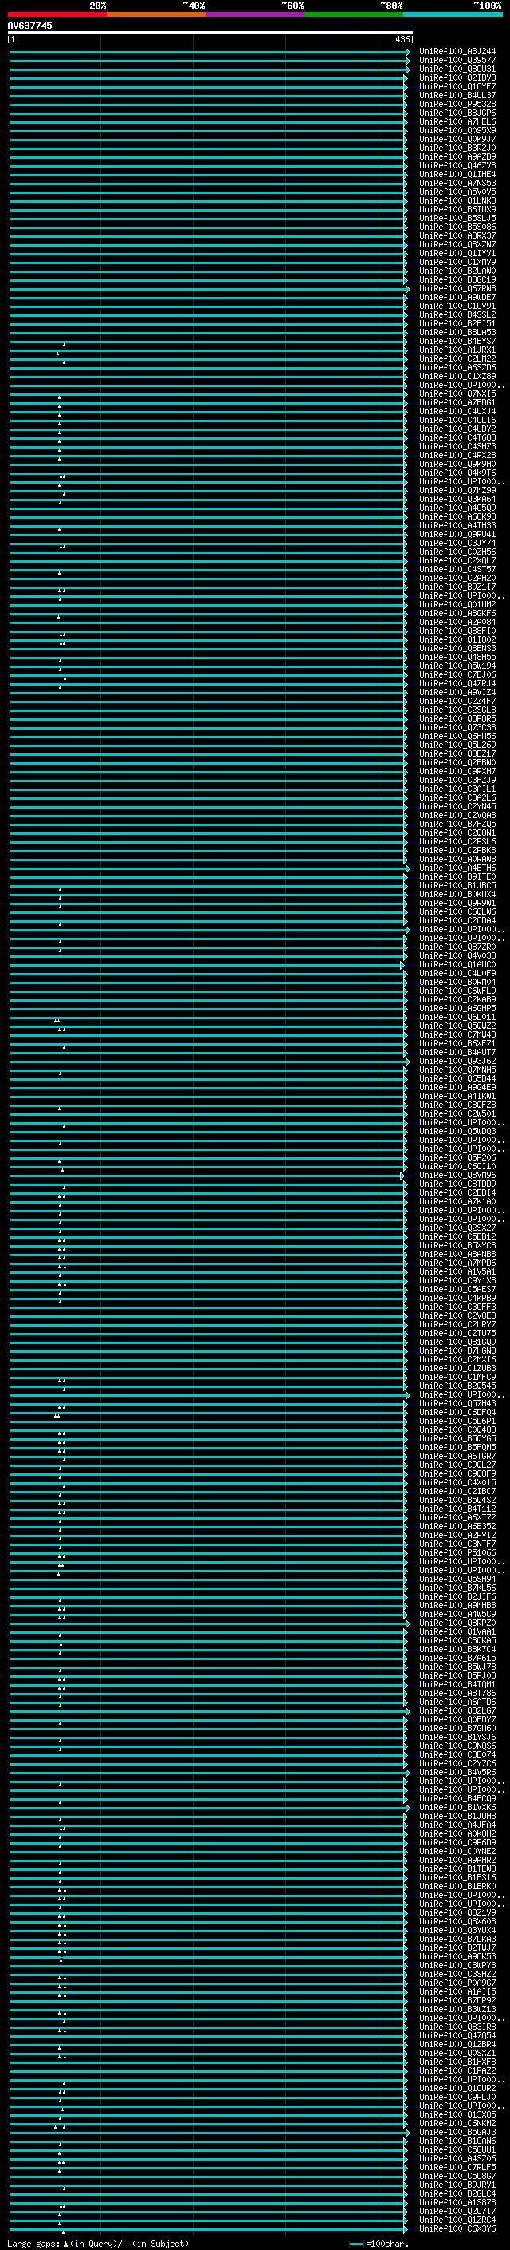Select hit label UniRef100_C6X3Y6
This screenshot has height=2250, width=510.
[457, 2228]
